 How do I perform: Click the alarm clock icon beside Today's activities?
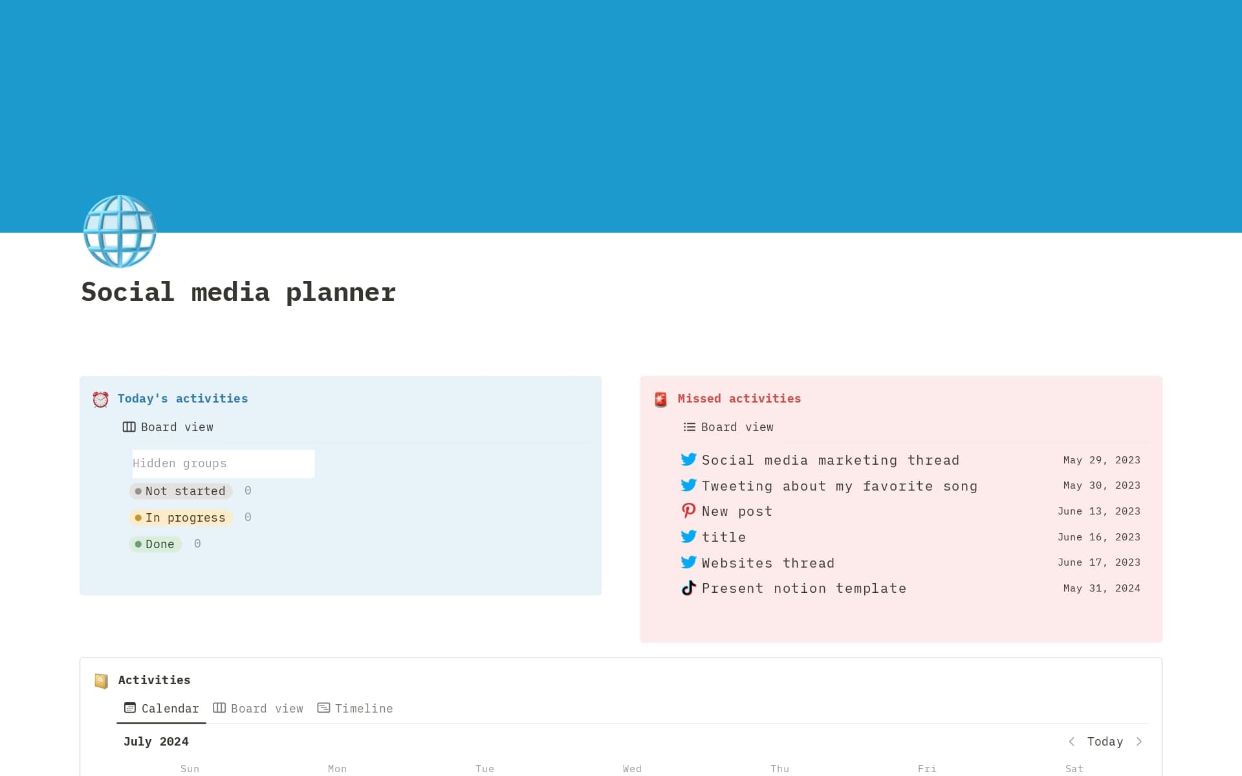100,399
